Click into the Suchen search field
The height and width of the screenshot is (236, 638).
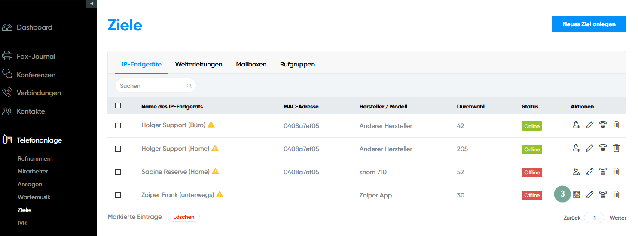[x=150, y=86]
